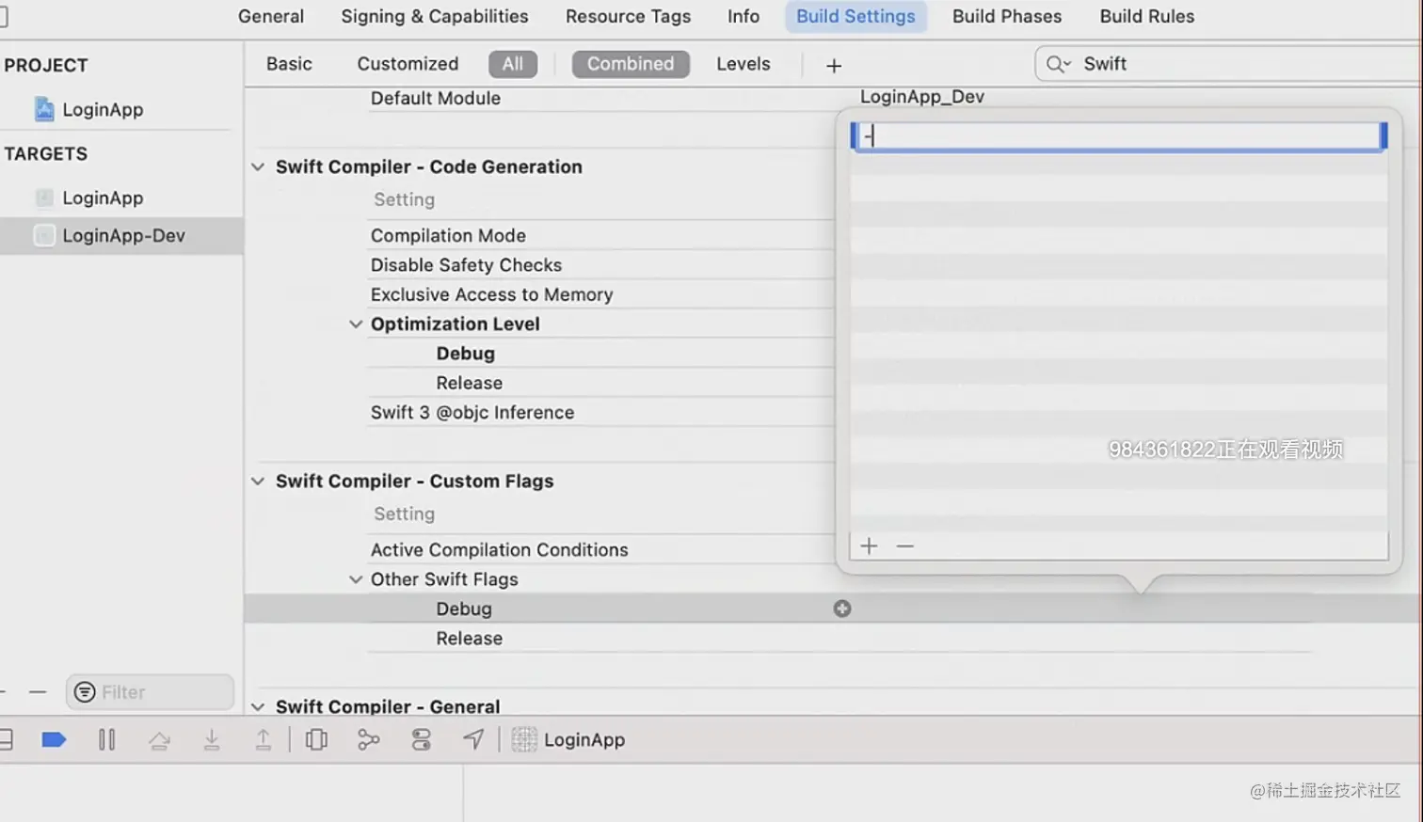Switch to the Info tab

click(743, 17)
